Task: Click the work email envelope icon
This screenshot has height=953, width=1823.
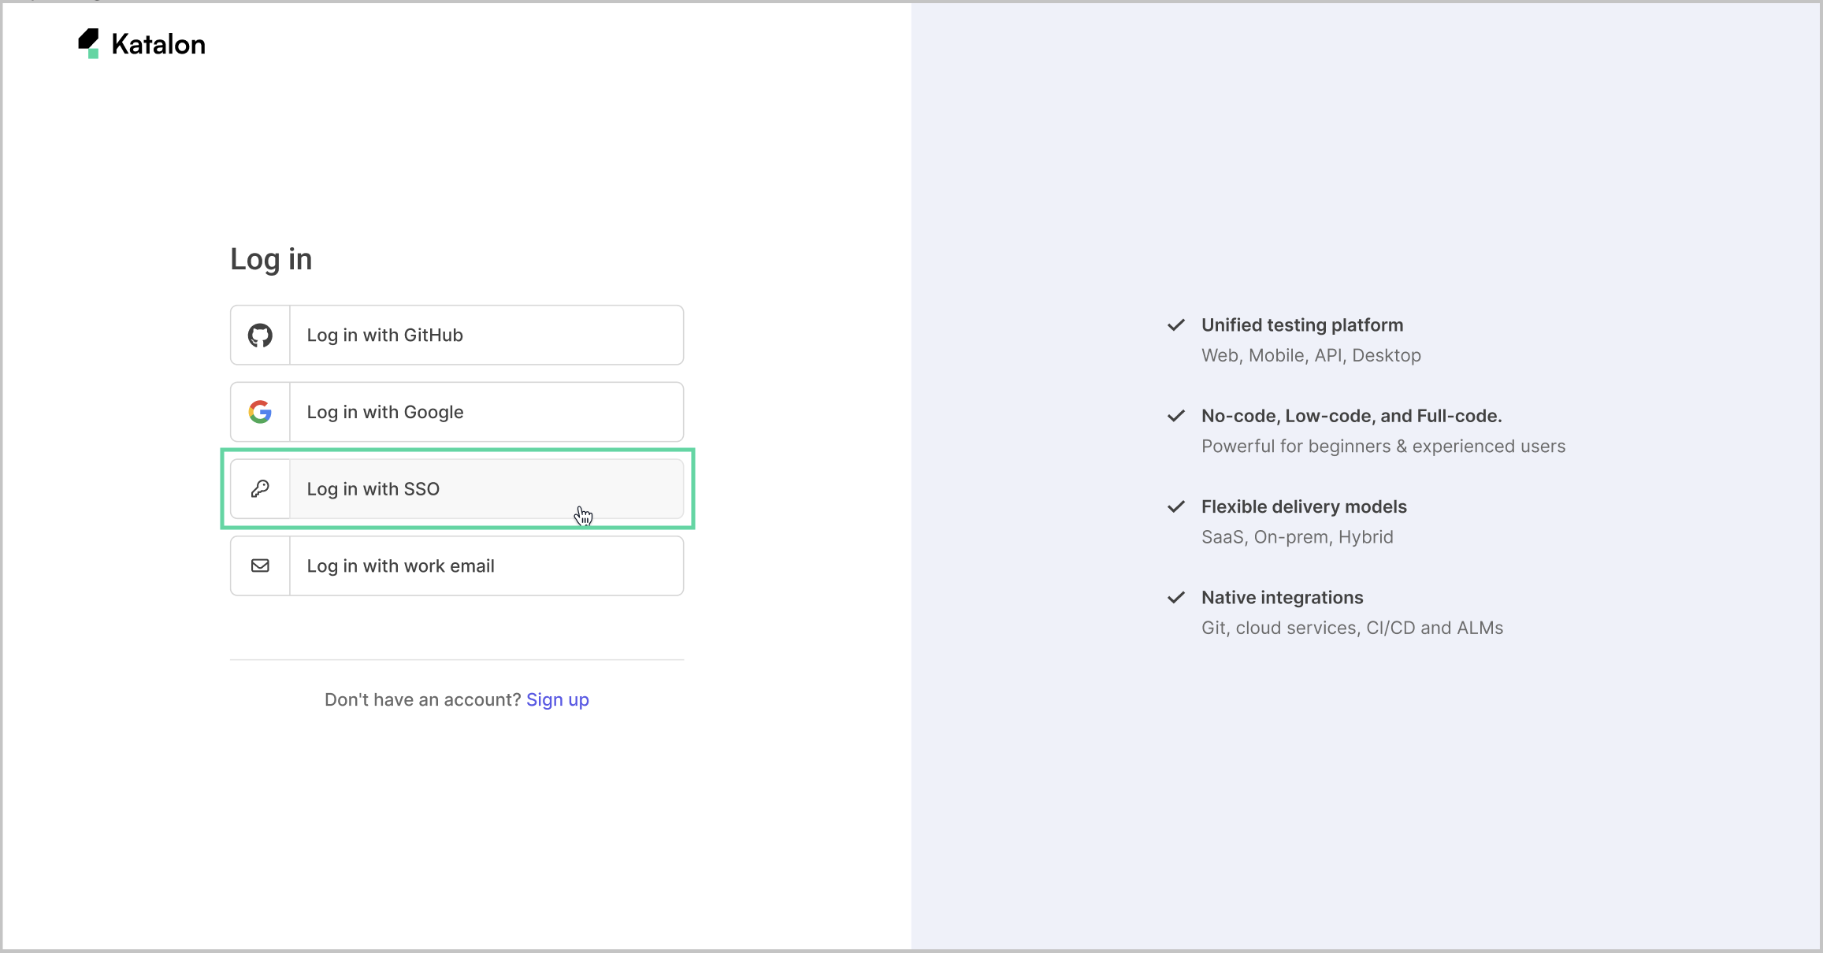Action: click(x=259, y=565)
